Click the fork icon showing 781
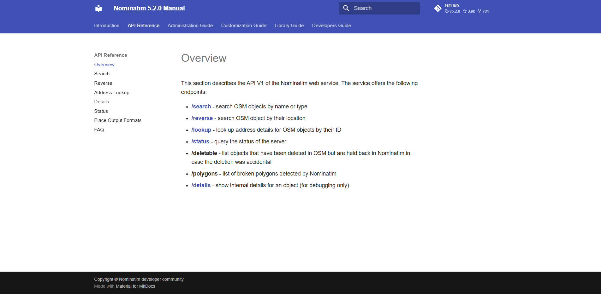Viewport: 601px width, 294px height. 479,11
